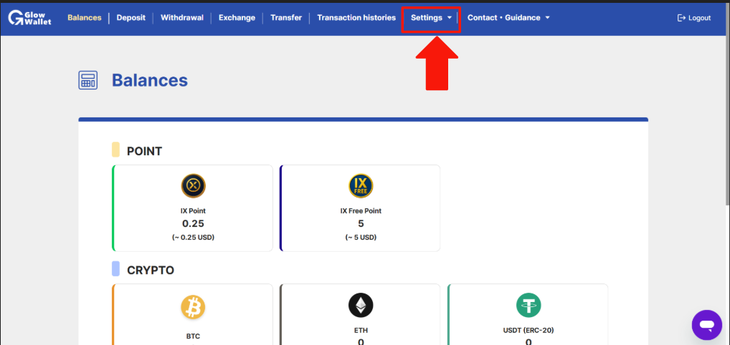
Task: Select the Balances navigation link
Action: (85, 18)
